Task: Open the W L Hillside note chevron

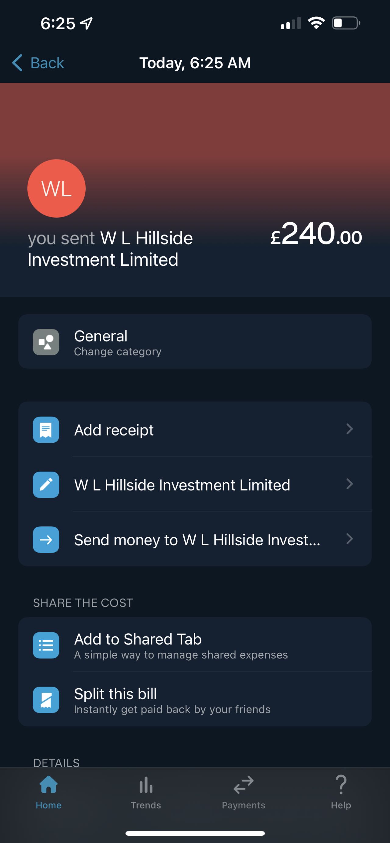Action: click(349, 484)
